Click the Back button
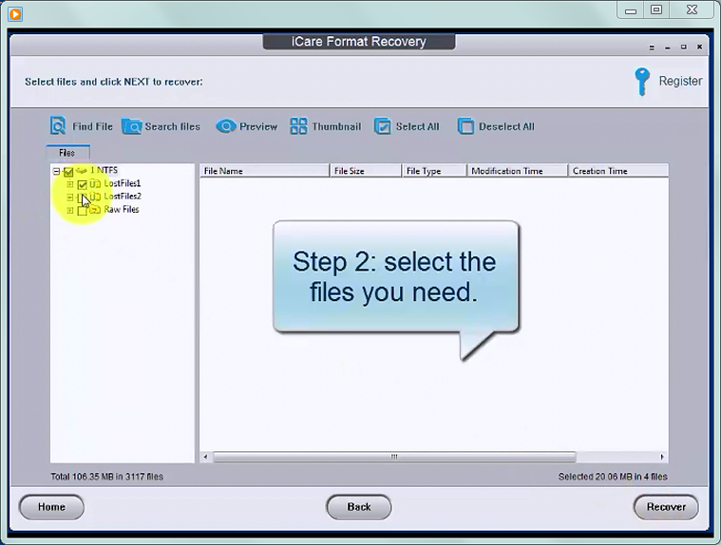 point(359,507)
